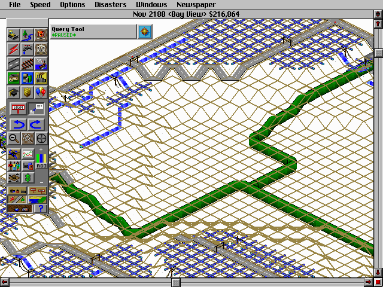Open the Map window

tap(14, 154)
